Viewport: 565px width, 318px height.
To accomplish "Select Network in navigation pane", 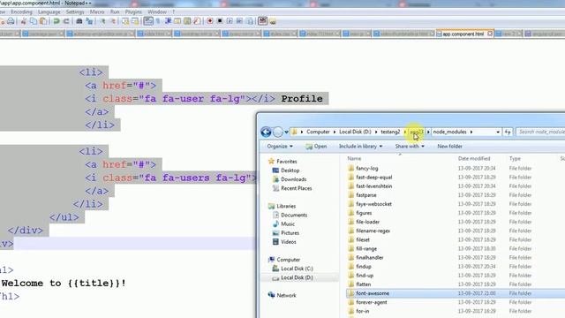I will pyautogui.click(x=286, y=295).
